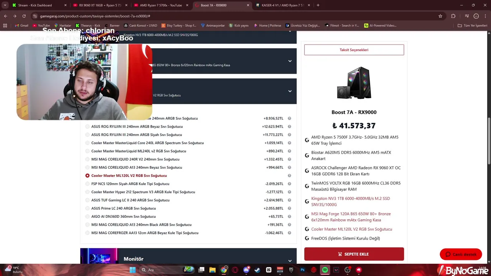Open the weather widget showing 19°C
Viewport: 491px width, 276px height.
click(15, 270)
